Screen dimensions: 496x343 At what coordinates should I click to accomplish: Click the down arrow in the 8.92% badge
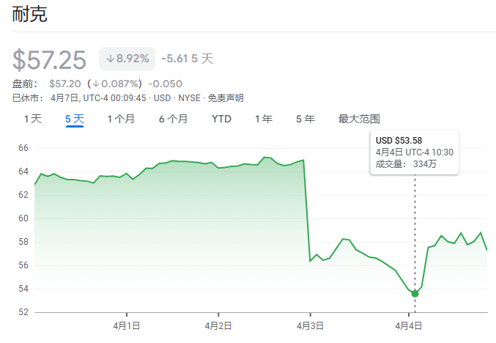pos(111,59)
